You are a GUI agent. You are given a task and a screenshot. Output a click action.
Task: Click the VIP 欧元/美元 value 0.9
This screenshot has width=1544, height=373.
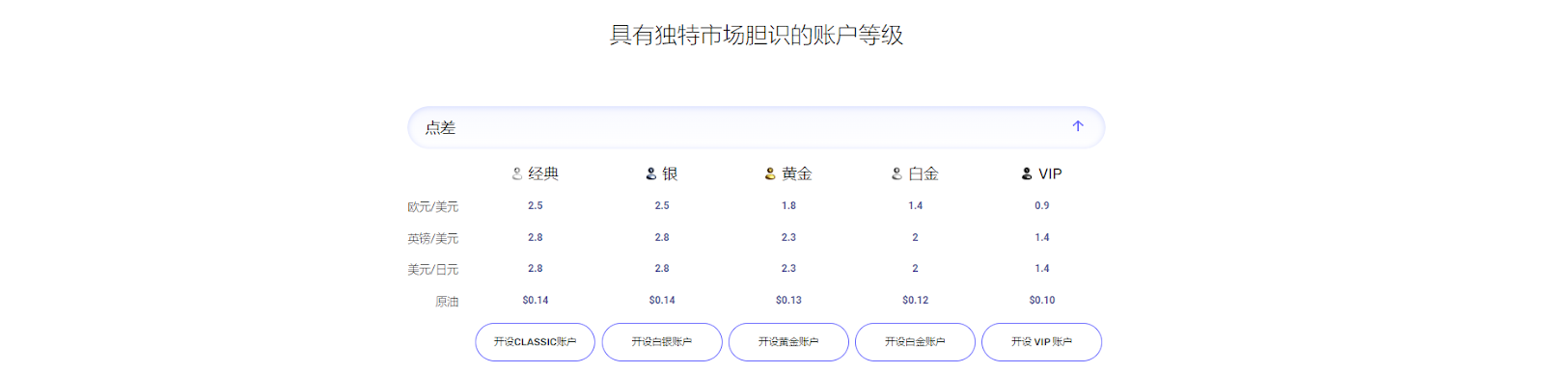coord(1042,205)
